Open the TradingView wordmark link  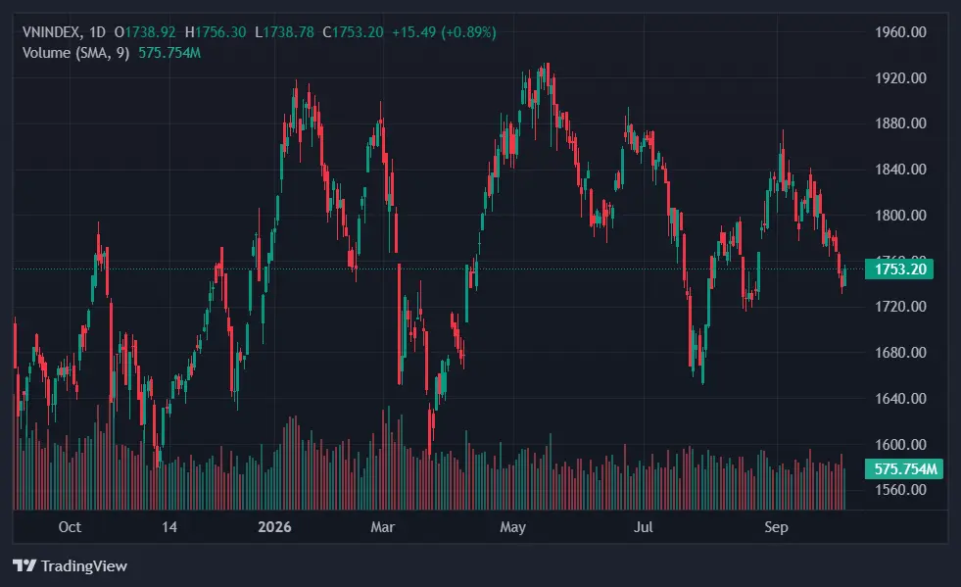pos(84,566)
